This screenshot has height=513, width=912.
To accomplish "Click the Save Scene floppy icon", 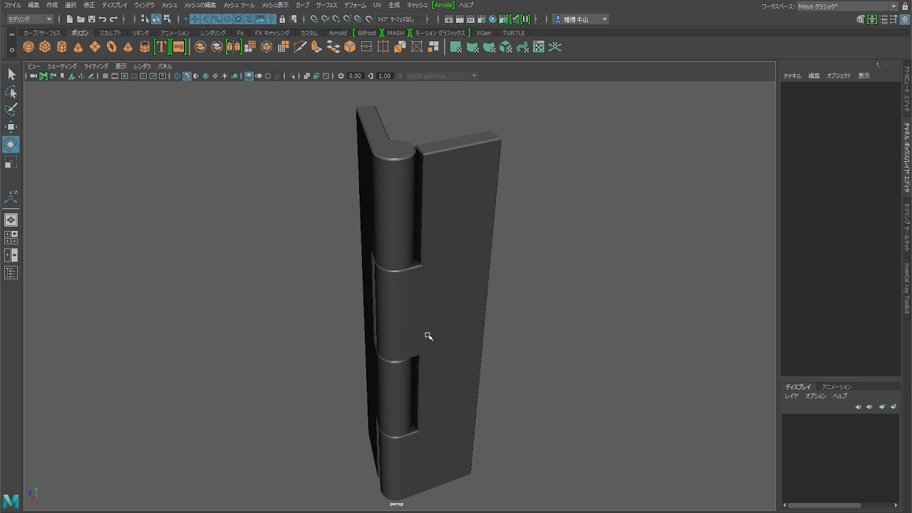I will point(91,19).
